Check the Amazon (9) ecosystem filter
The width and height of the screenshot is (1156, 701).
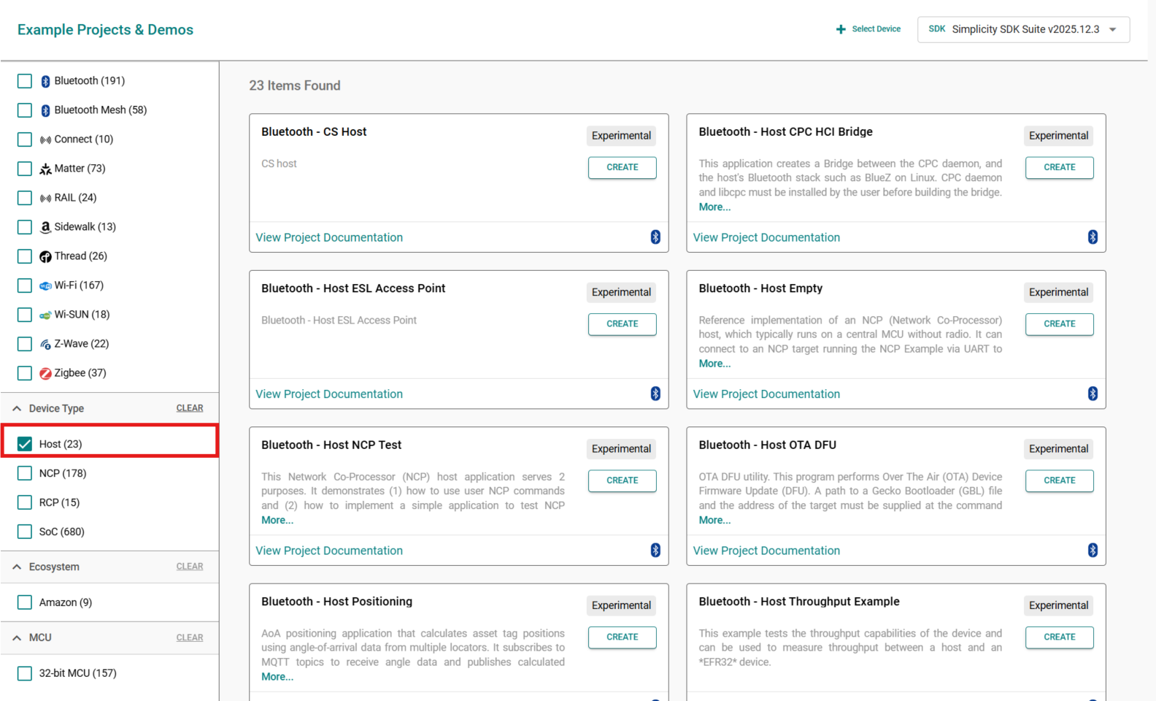pyautogui.click(x=25, y=602)
